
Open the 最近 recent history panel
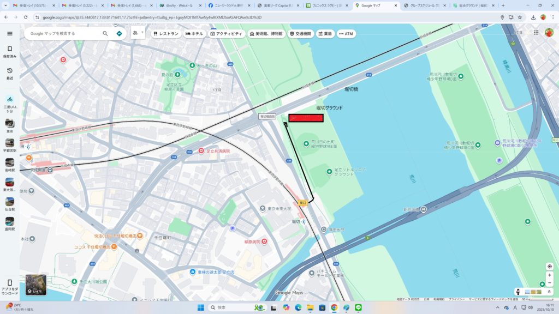9,73
